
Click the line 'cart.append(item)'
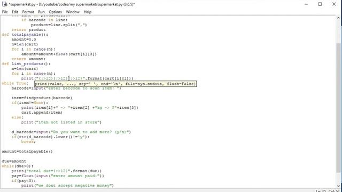(x=42, y=113)
